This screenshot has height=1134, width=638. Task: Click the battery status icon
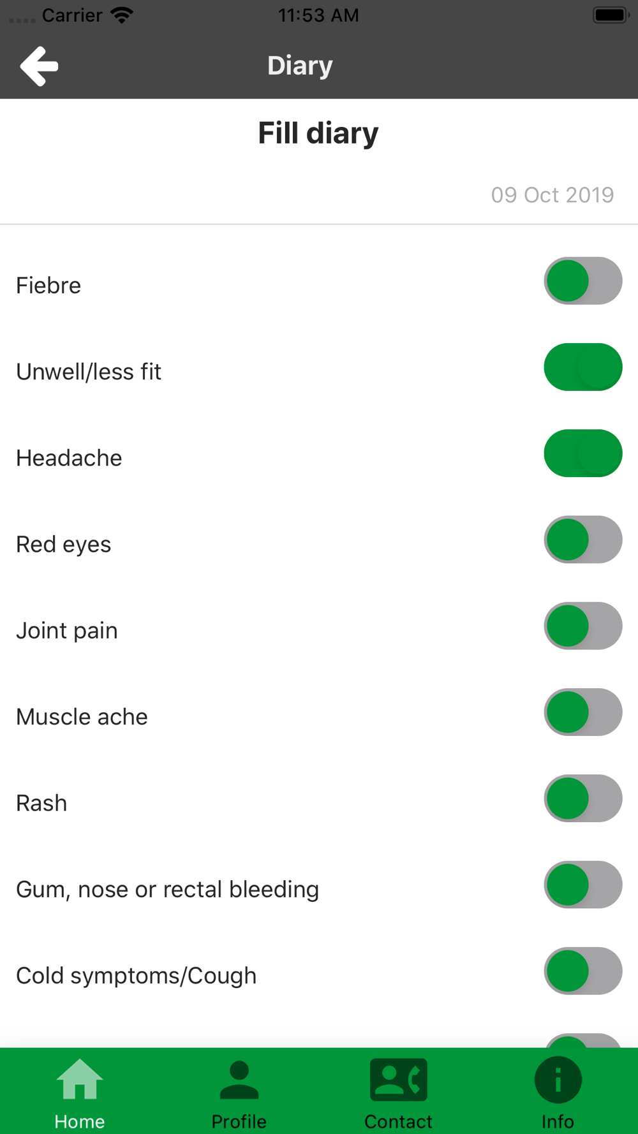coord(610,15)
